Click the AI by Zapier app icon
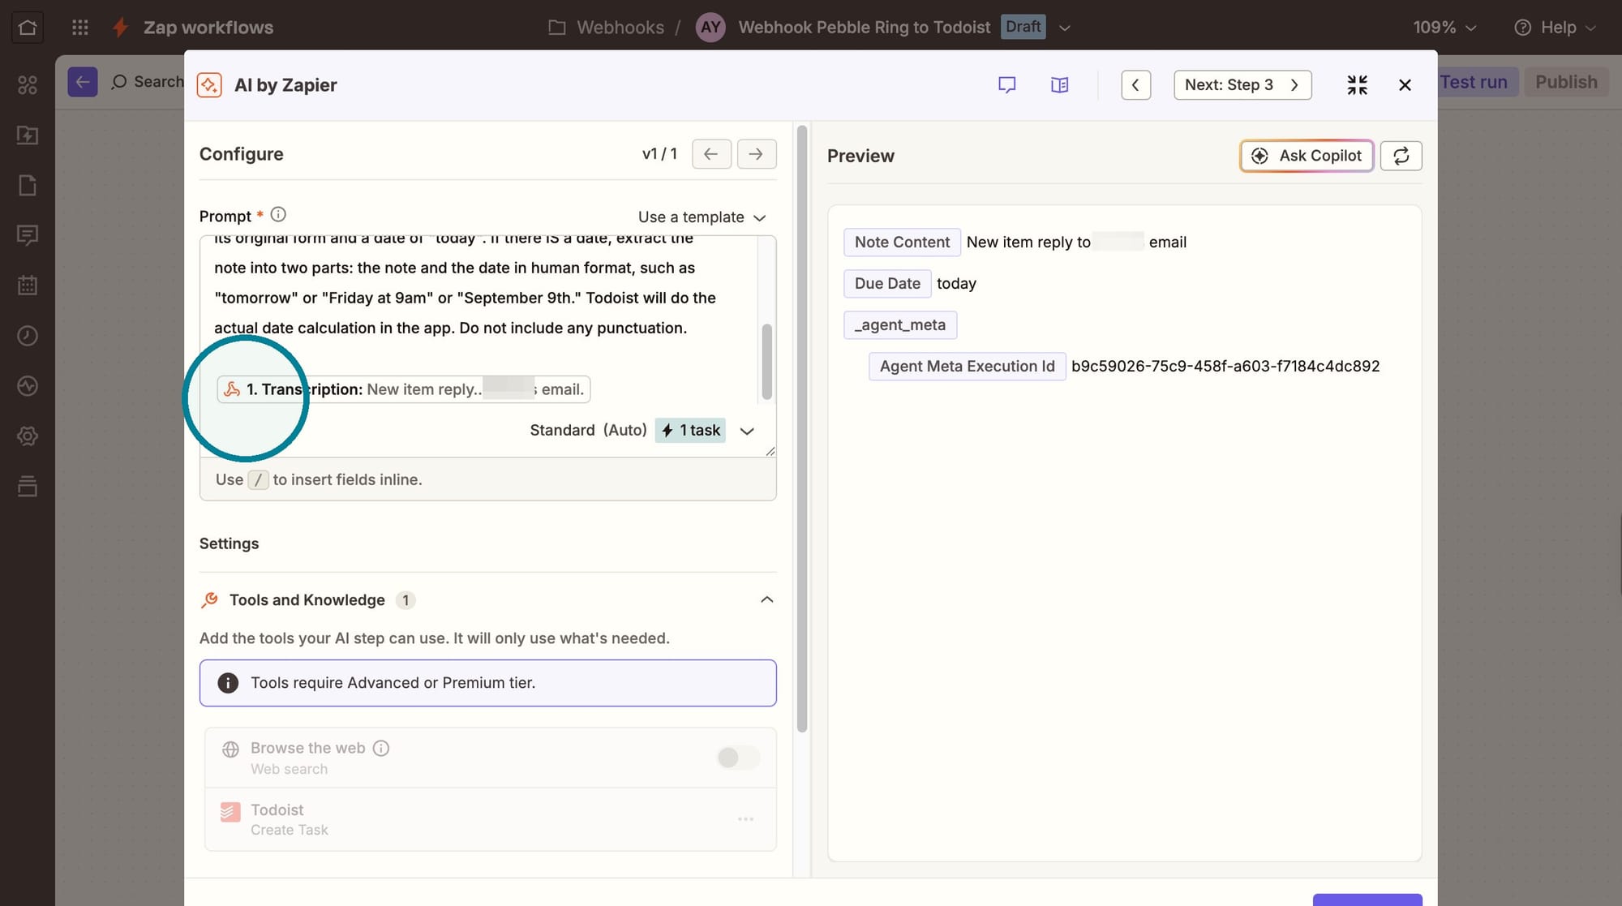Image resolution: width=1622 pixels, height=906 pixels. (209, 85)
